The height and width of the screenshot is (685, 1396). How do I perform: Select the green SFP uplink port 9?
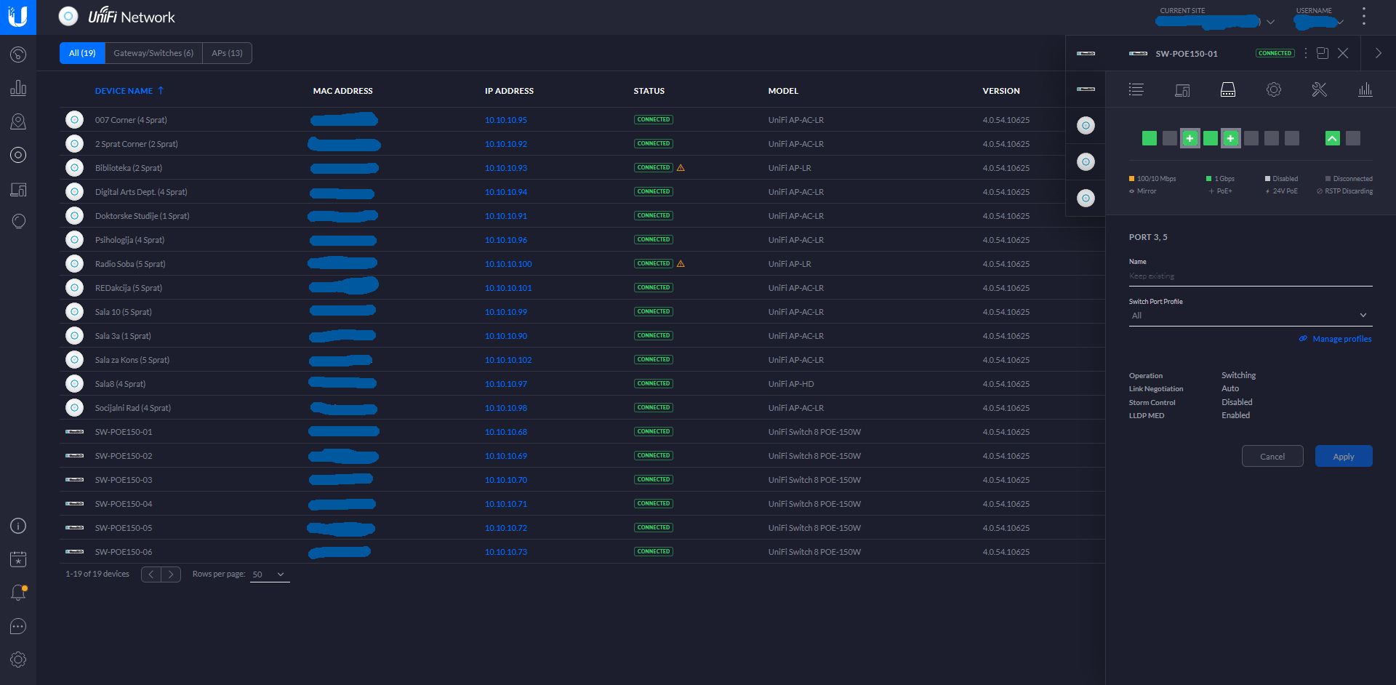1332,138
